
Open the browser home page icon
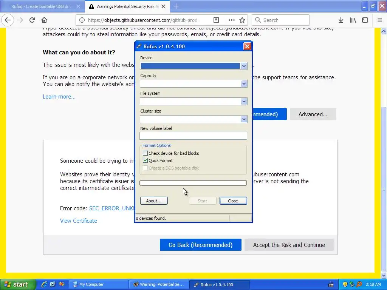[44, 20]
